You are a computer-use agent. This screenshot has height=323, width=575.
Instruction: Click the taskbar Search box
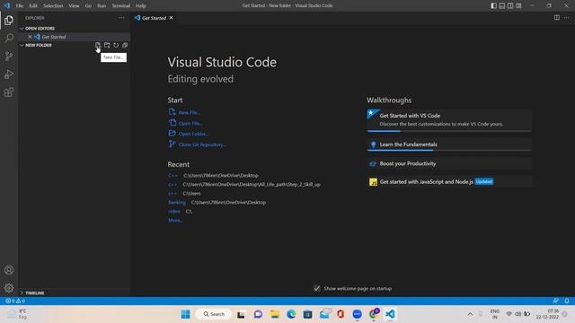tap(214, 314)
